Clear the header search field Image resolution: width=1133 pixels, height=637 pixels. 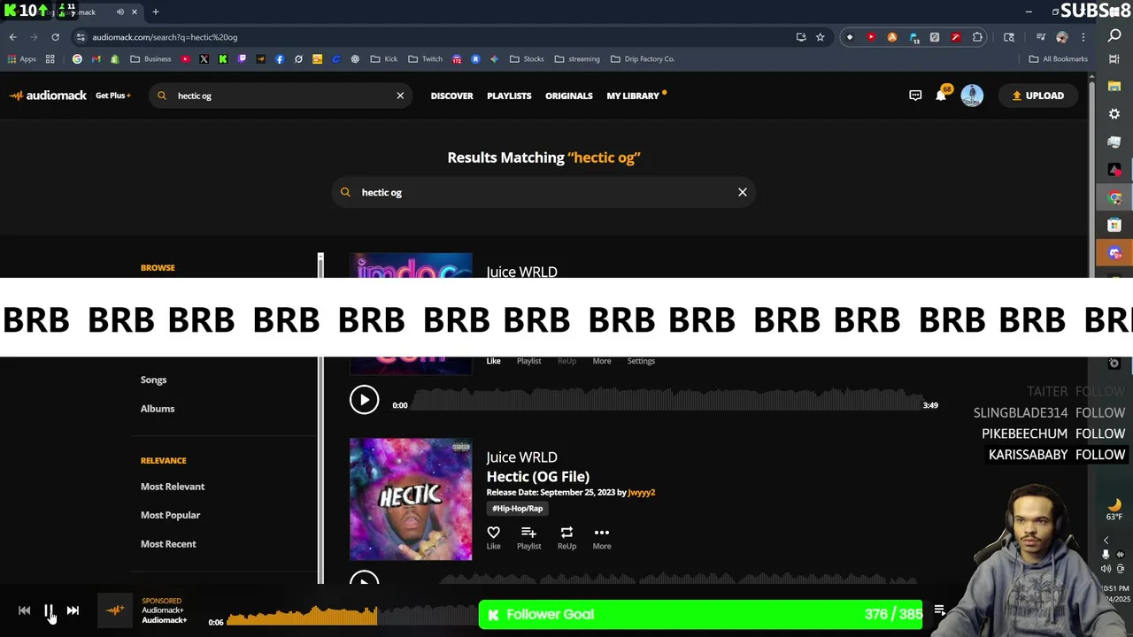coord(400,96)
